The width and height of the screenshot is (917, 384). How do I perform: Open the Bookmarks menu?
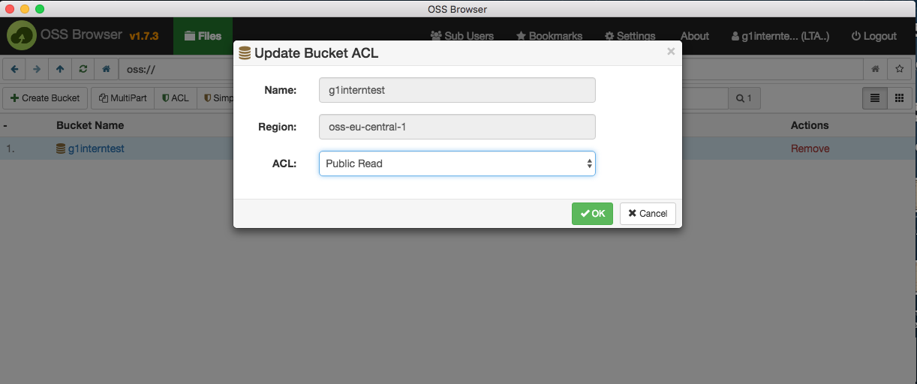(549, 36)
